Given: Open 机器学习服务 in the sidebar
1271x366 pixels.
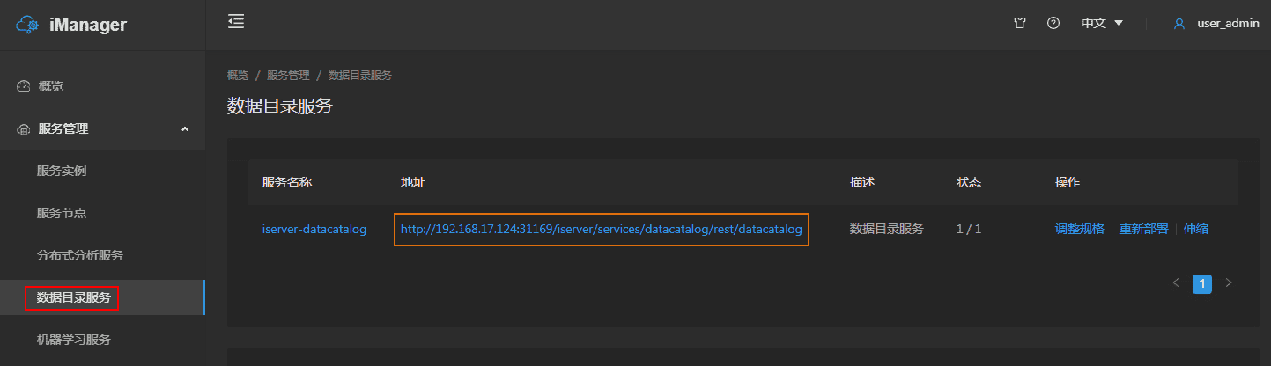Looking at the screenshot, I should 73,340.
